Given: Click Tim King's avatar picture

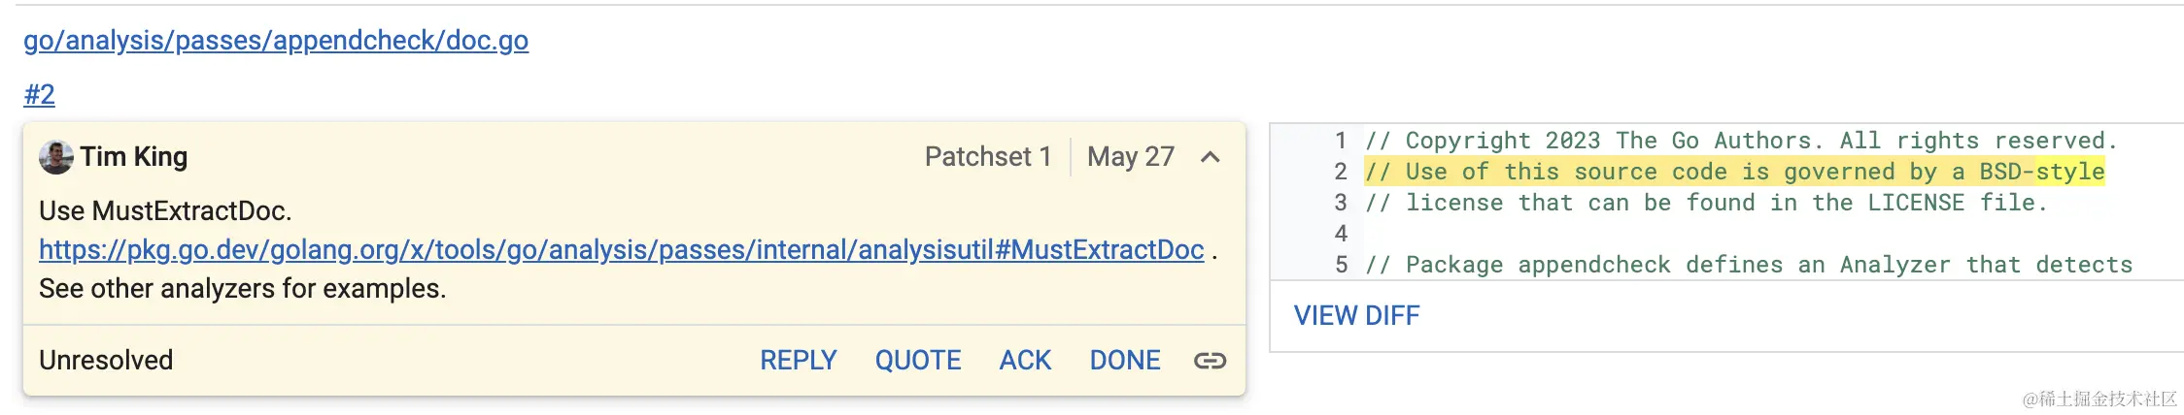Looking at the screenshot, I should pos(56,157).
